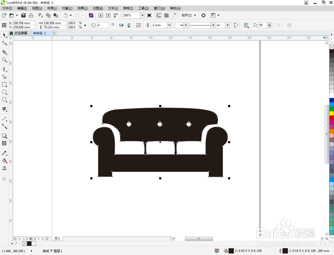Select the Polygon tool

click(4, 100)
